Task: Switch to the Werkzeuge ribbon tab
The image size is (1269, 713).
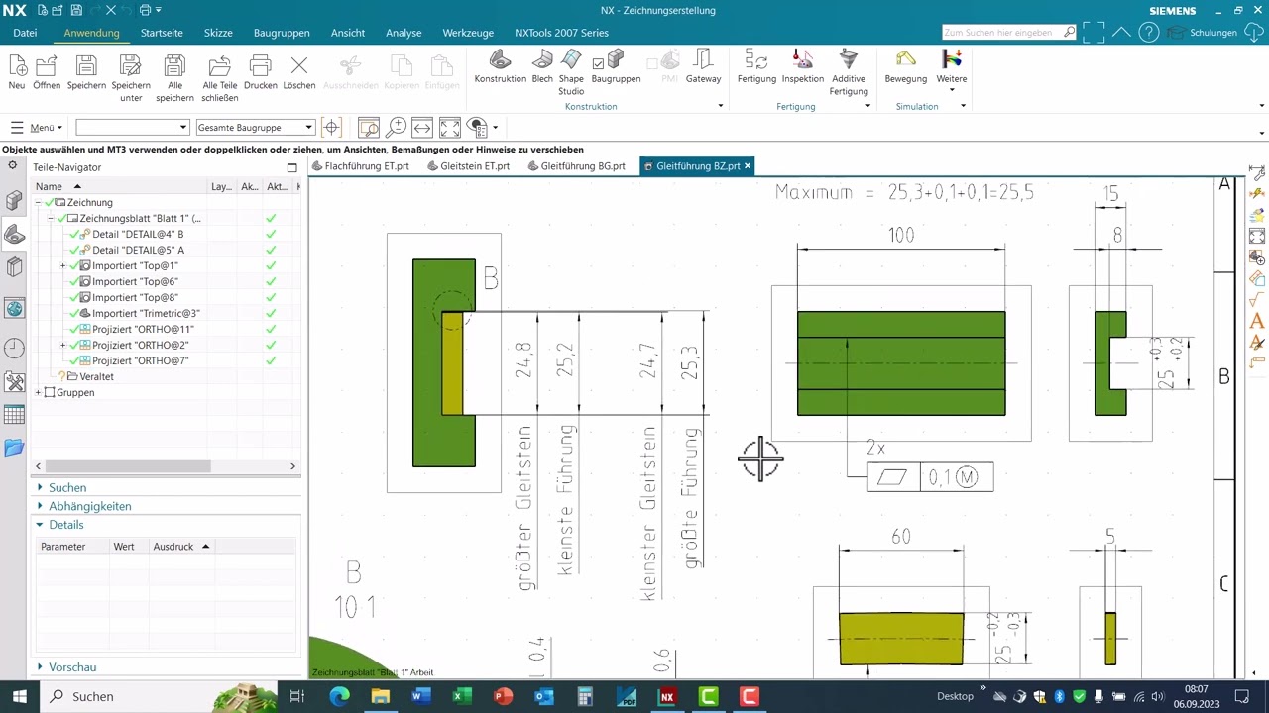Action: pyautogui.click(x=468, y=33)
